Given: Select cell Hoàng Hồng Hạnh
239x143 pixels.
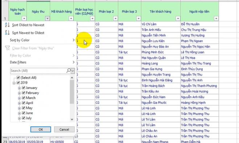Looking at the screenshot, I should pos(199,103).
